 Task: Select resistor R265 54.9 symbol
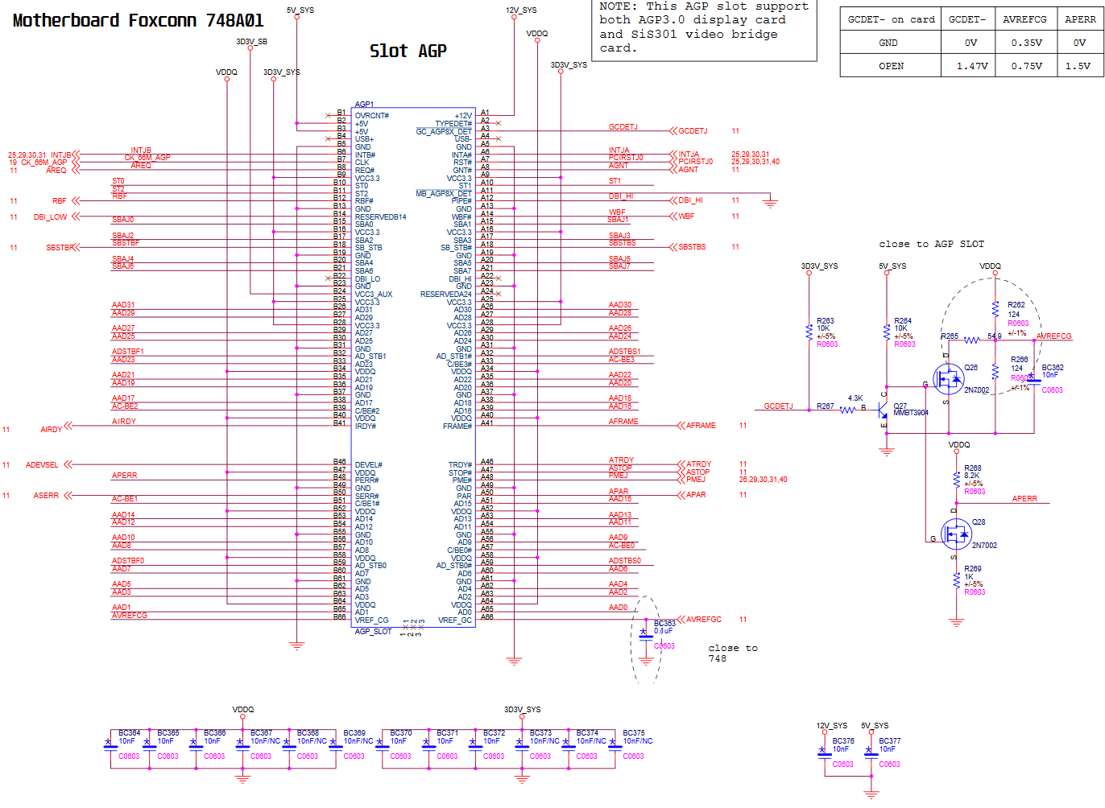[972, 340]
